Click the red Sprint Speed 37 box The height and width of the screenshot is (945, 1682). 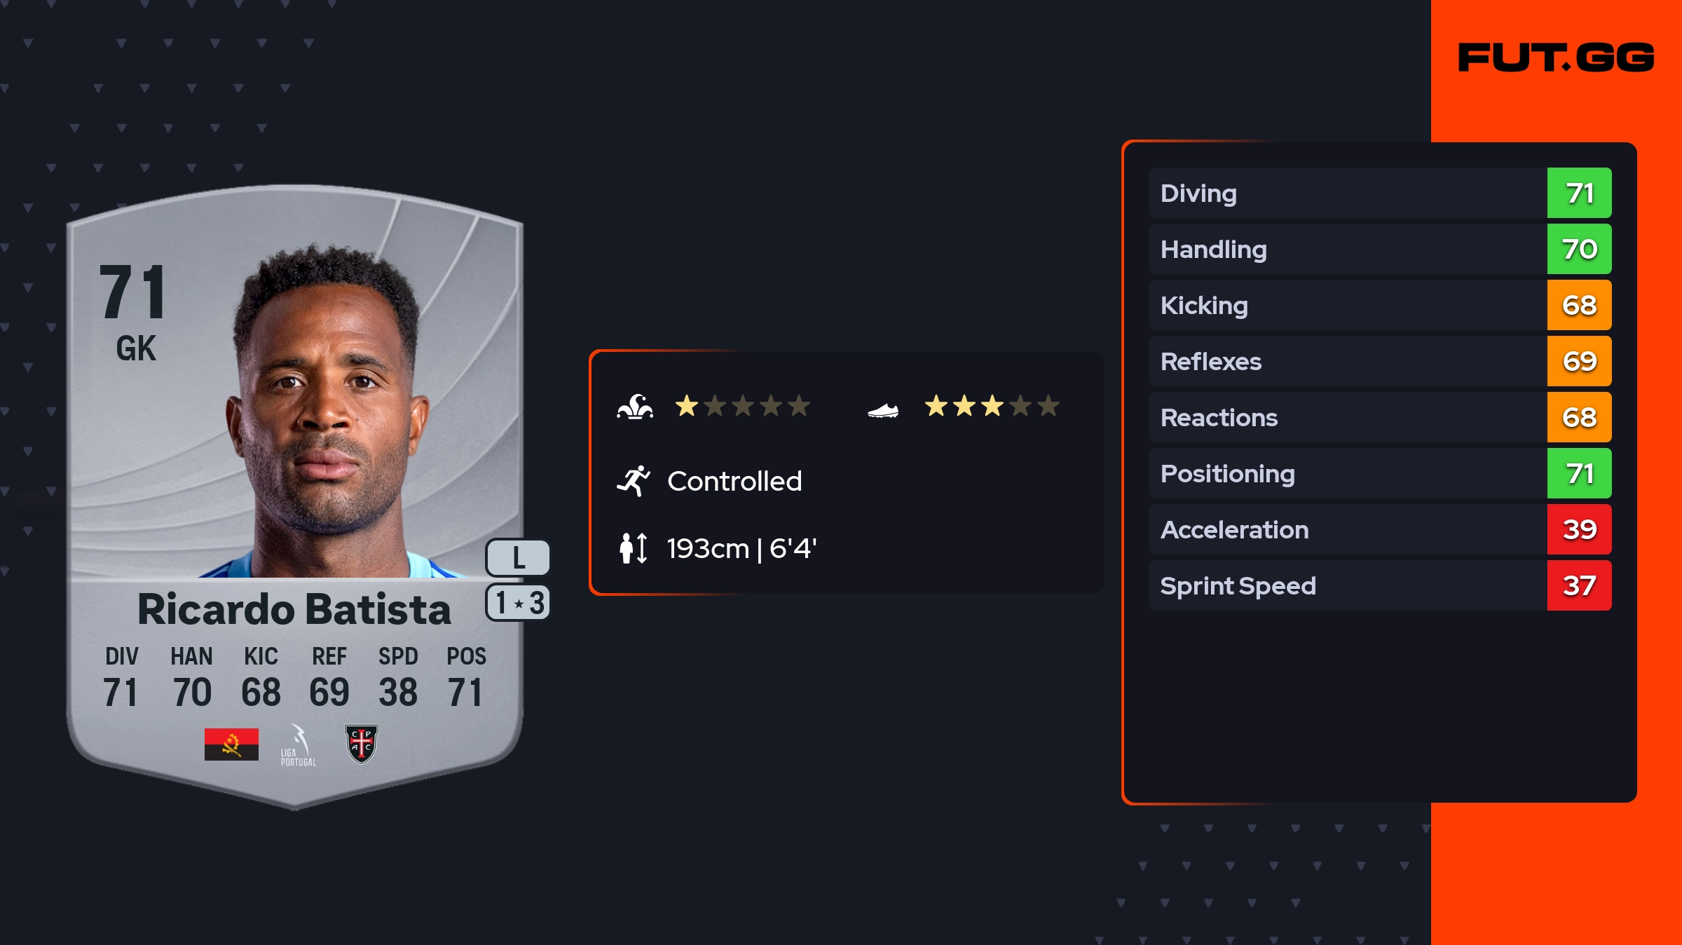pos(1579,585)
